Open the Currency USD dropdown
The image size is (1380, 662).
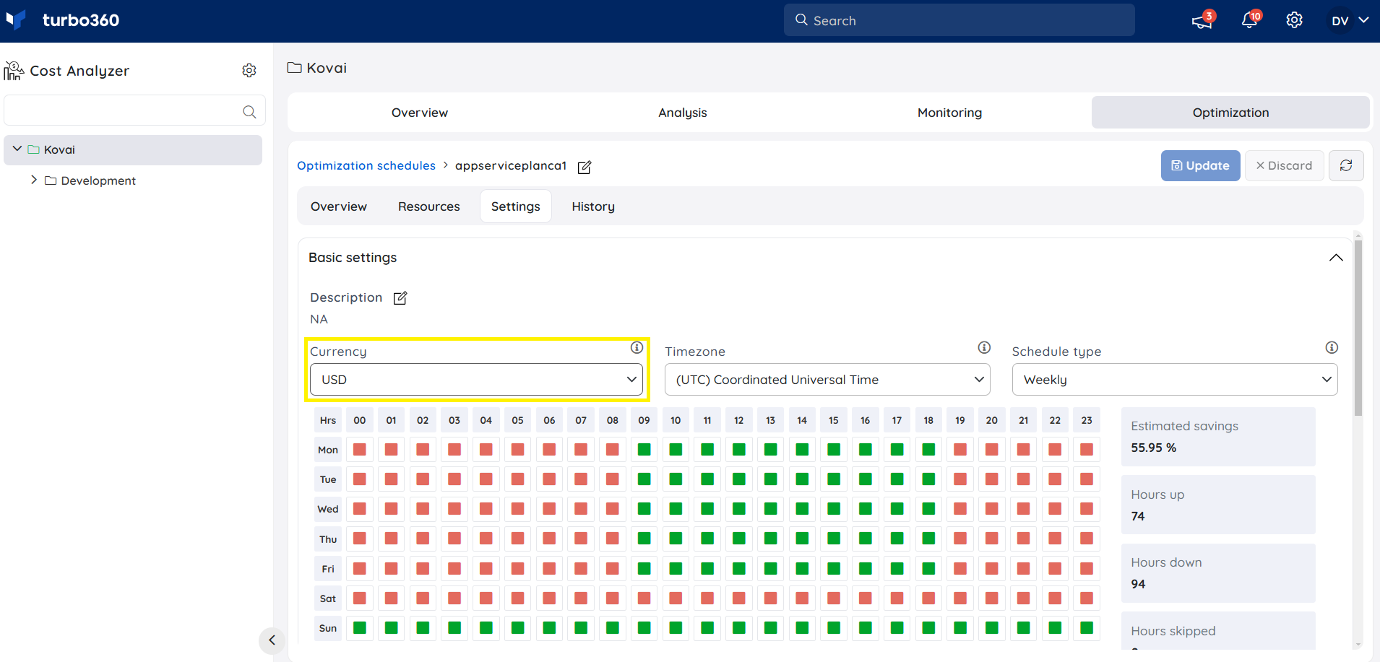(x=476, y=380)
